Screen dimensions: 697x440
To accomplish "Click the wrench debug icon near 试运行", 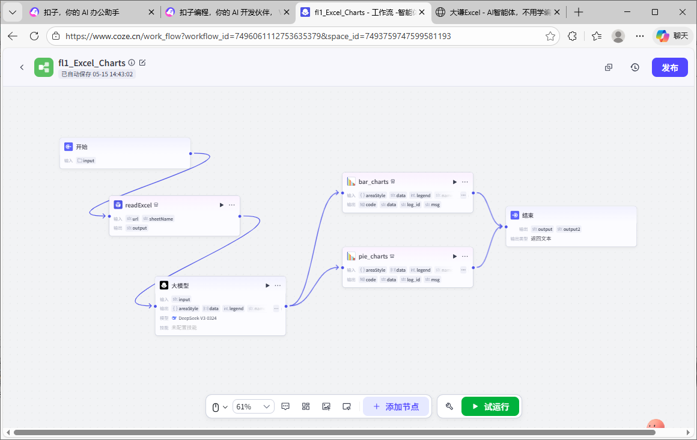I will click(449, 406).
